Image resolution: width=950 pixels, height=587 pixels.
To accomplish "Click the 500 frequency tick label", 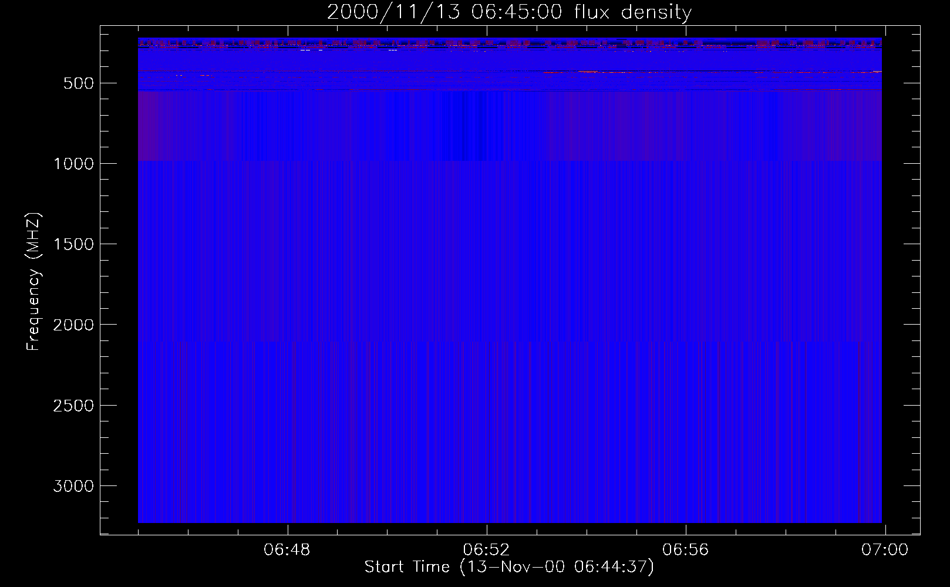I will click(x=79, y=83).
